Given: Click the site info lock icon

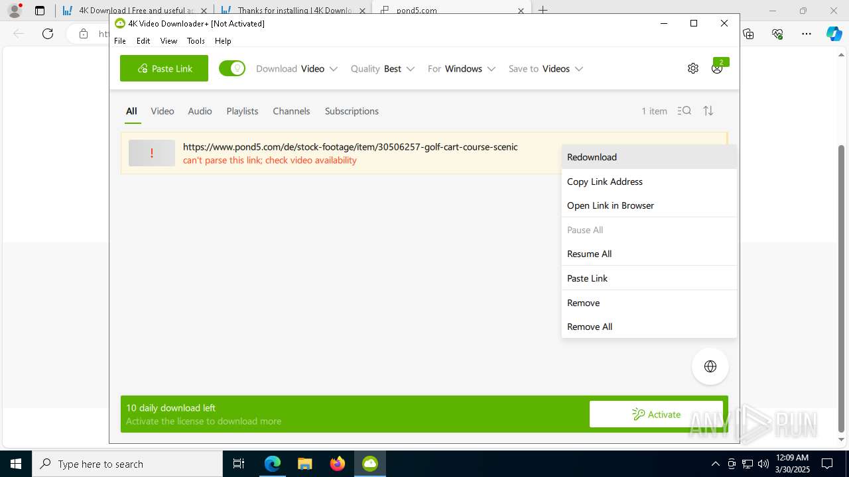Looking at the screenshot, I should pyautogui.click(x=83, y=34).
